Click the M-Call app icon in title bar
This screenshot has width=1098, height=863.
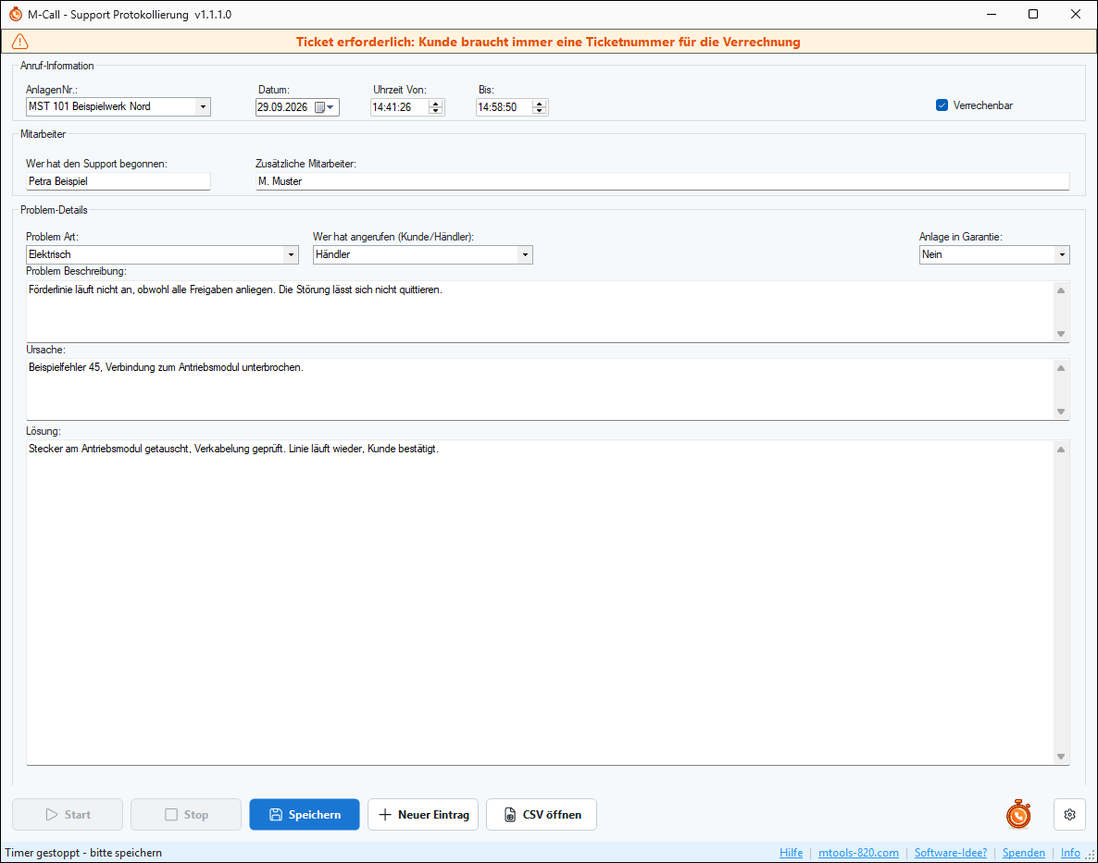coord(16,14)
